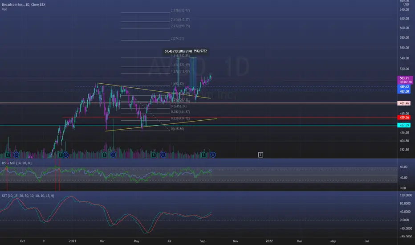Click the Fibonacci 1.414(523.69) level label
415x245 pixels.
180,65
